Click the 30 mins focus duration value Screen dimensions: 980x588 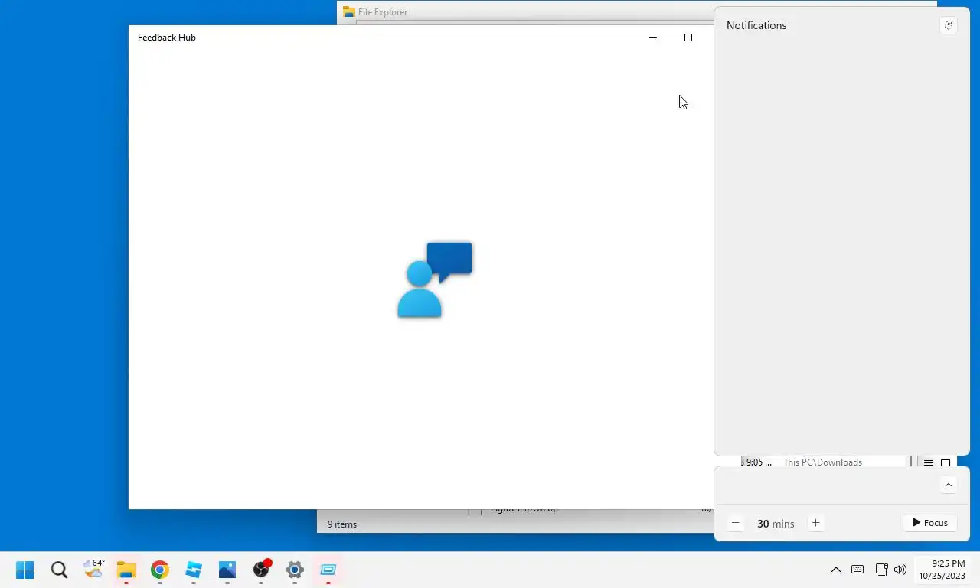[x=776, y=524]
